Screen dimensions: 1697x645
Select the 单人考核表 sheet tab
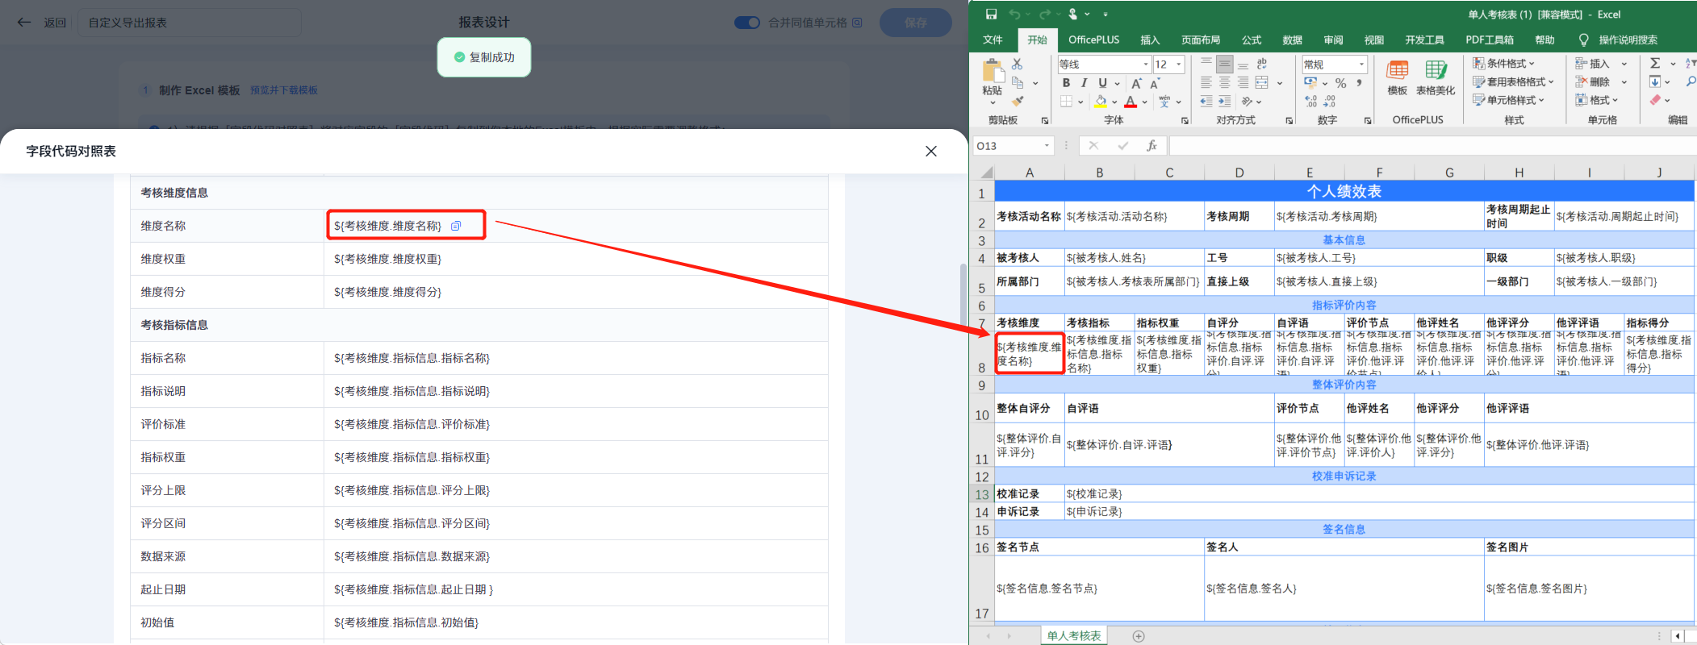pos(1074,636)
